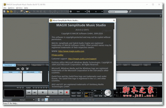This screenshot has height=108, width=166.
Task: Toggle the sync/MIDI indicator panel
Action: [89, 94]
